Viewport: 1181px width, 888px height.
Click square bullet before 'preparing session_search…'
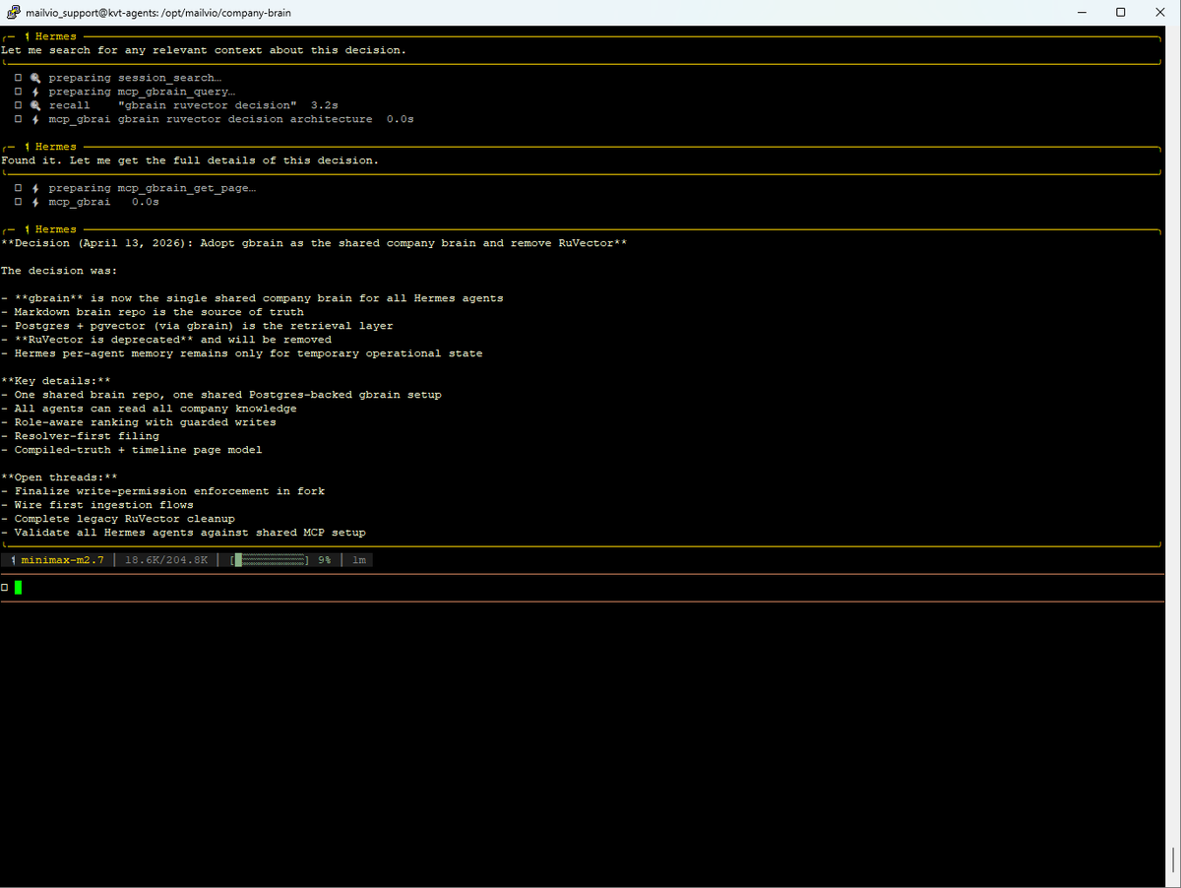[19, 78]
